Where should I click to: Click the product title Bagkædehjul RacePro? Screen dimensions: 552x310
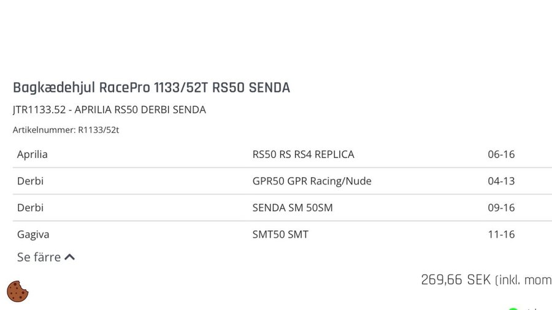[151, 88]
